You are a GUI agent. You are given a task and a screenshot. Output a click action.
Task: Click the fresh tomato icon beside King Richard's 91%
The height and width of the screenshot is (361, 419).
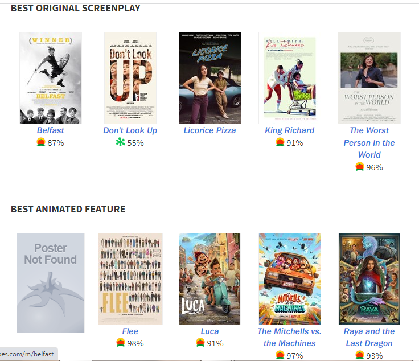tap(280, 142)
